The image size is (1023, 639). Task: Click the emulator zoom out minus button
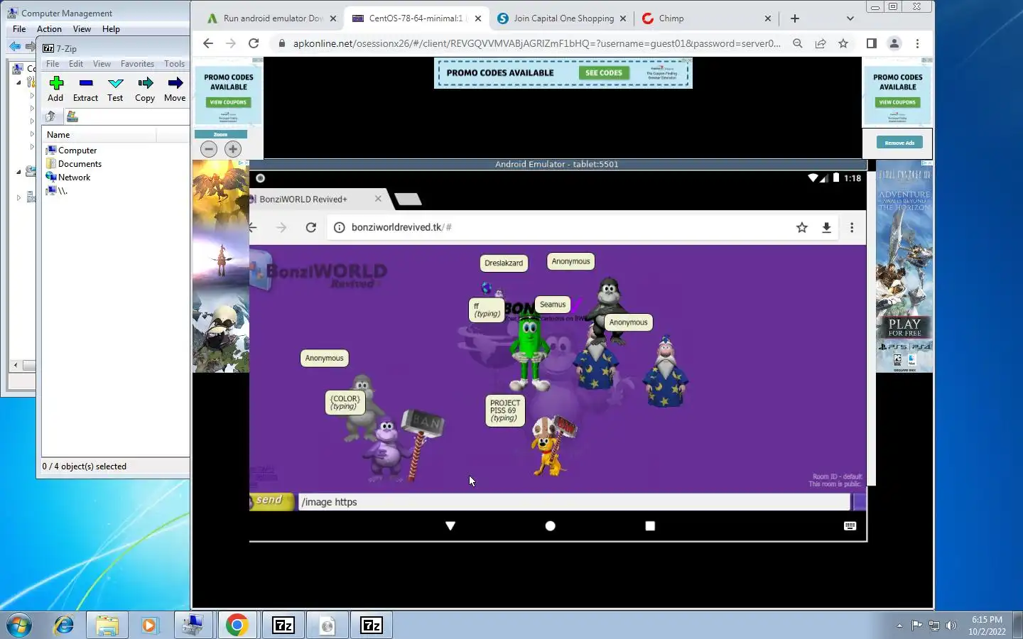click(x=209, y=149)
